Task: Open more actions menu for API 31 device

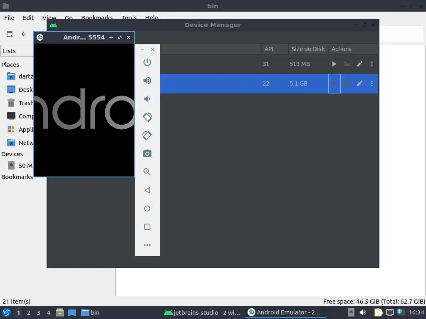Action: pyautogui.click(x=372, y=64)
